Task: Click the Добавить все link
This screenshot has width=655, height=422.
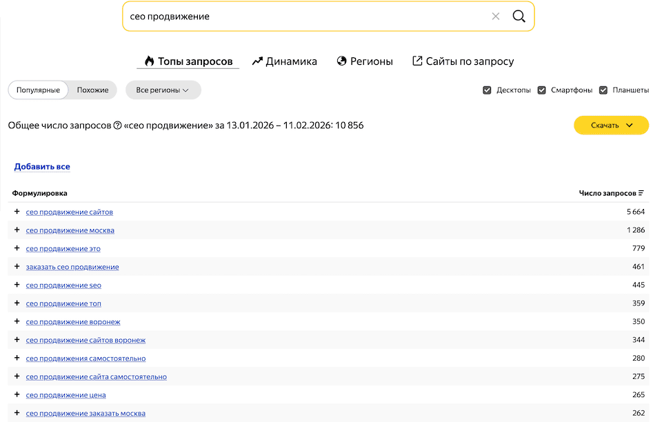Action: (x=42, y=166)
